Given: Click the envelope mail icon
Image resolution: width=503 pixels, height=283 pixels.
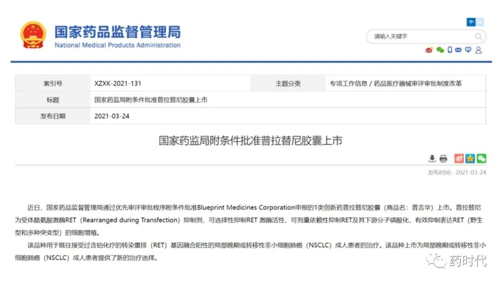Looking at the screenshot, I should (x=458, y=50).
